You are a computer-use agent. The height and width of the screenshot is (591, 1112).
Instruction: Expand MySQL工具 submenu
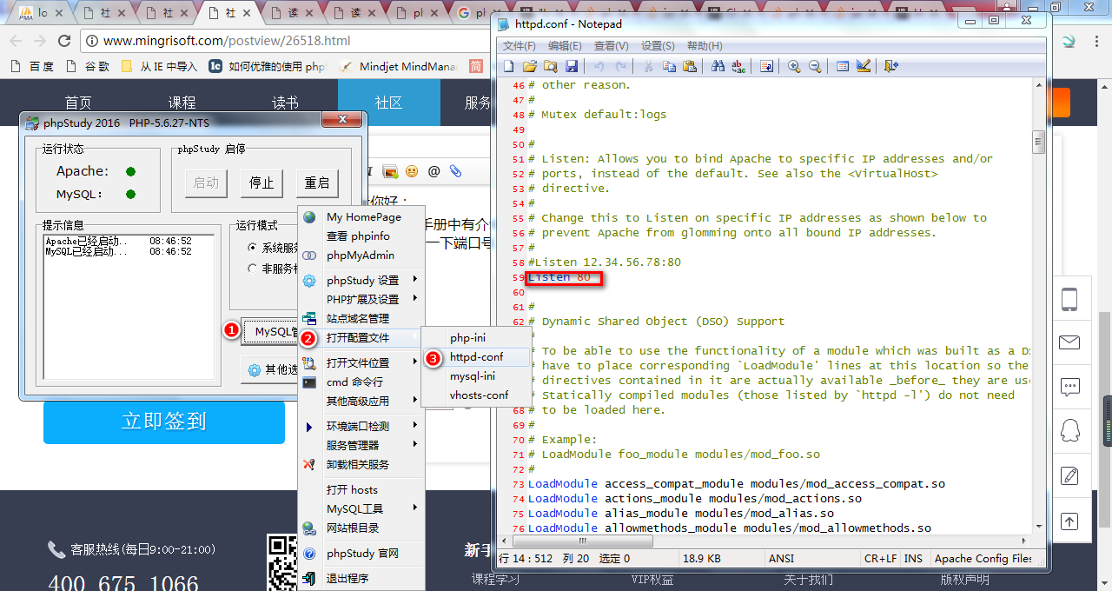(x=361, y=508)
